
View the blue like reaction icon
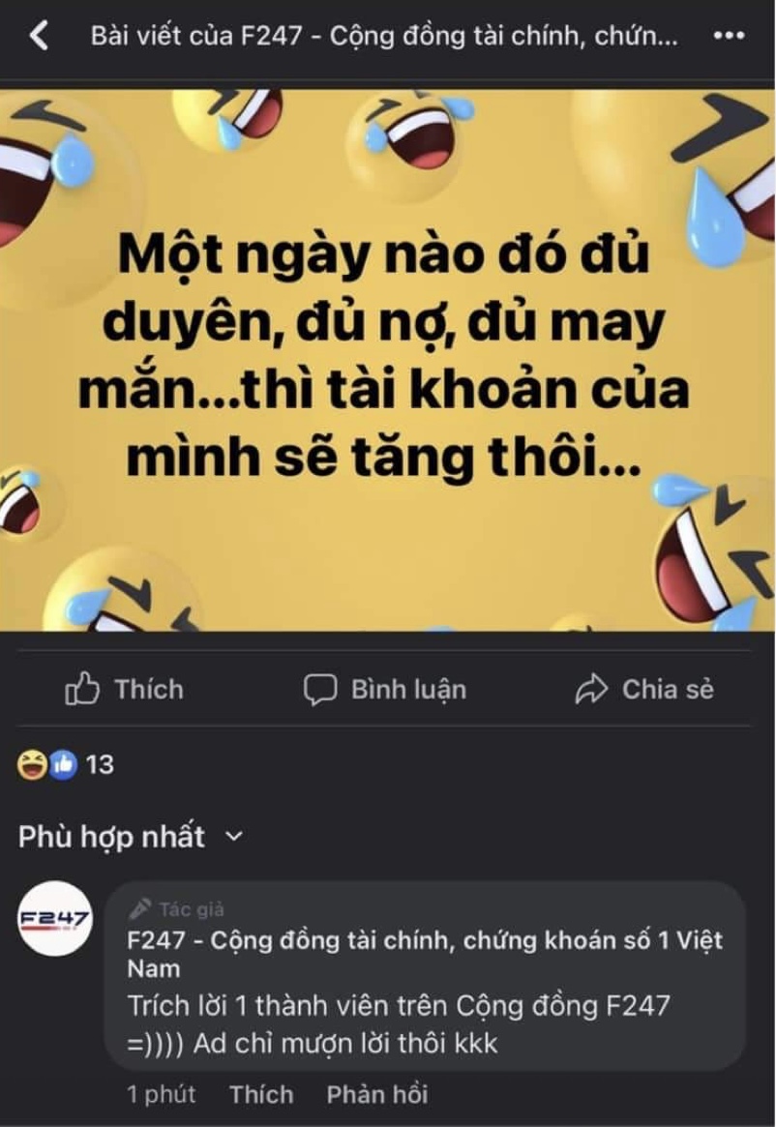63,765
